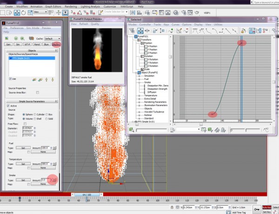Screen dimensions: 279x214
Task: Switch to the Gen tab in FumeFX
Action: pos(8,44)
